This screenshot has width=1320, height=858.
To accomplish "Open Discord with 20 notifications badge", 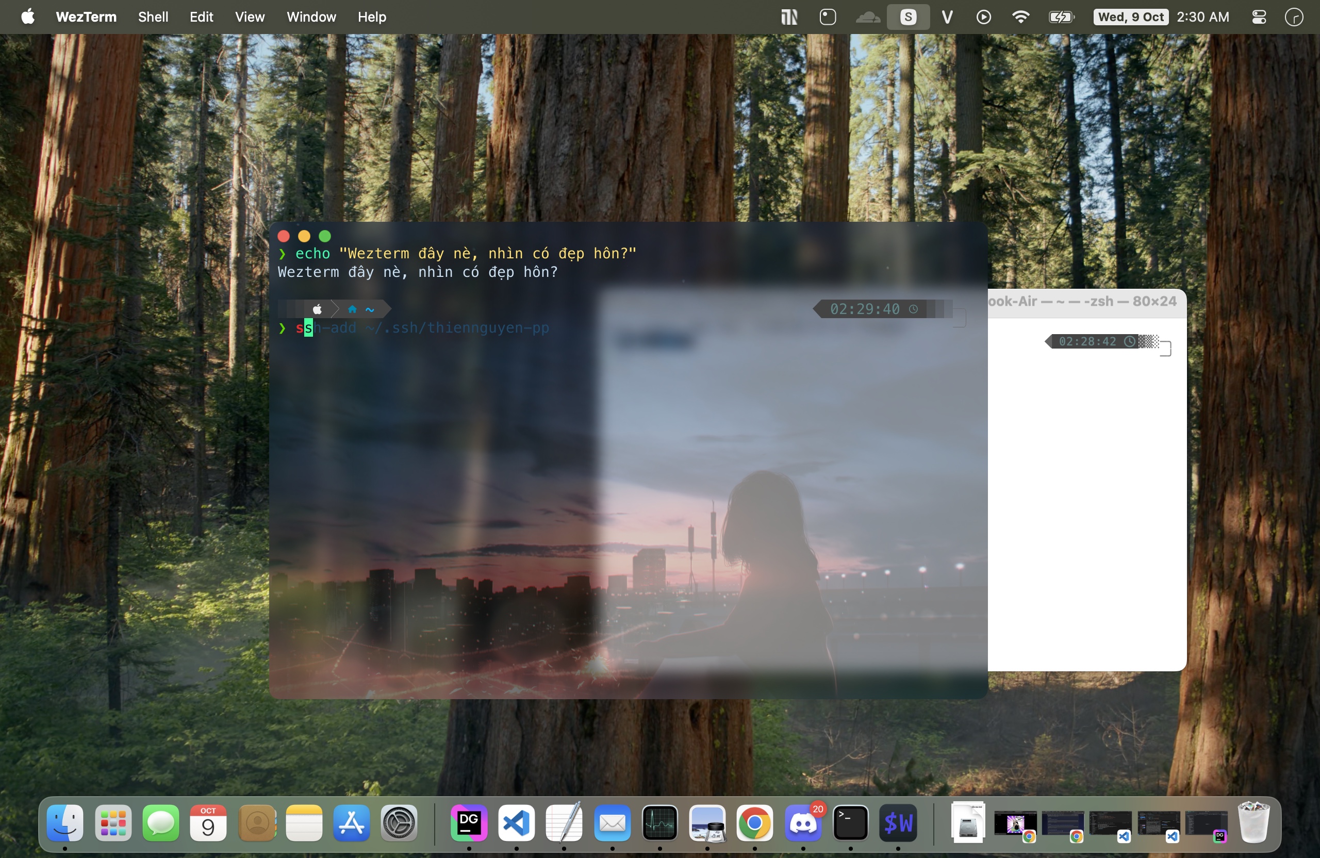I will tap(803, 822).
